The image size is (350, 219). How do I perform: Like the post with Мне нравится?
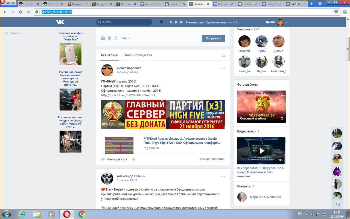coord(114,159)
